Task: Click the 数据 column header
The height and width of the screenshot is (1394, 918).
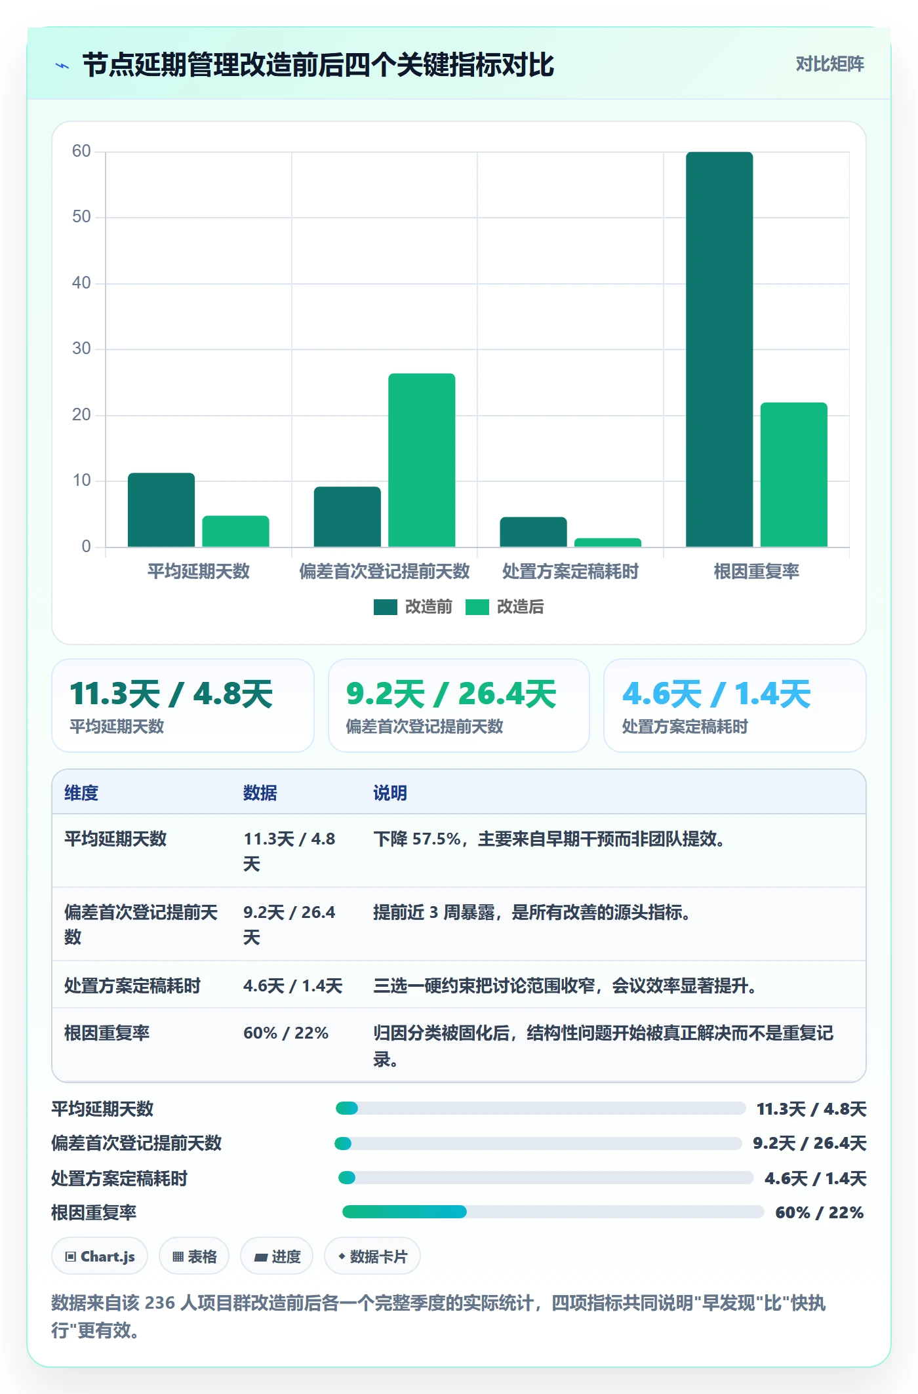Action: click(x=260, y=793)
